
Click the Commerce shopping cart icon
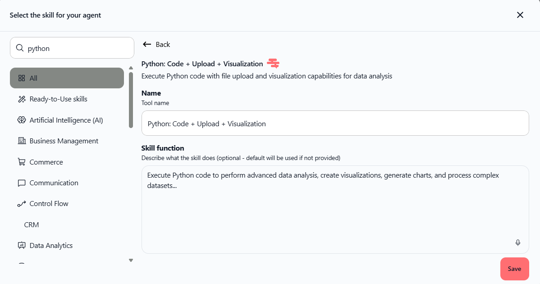pos(21,162)
